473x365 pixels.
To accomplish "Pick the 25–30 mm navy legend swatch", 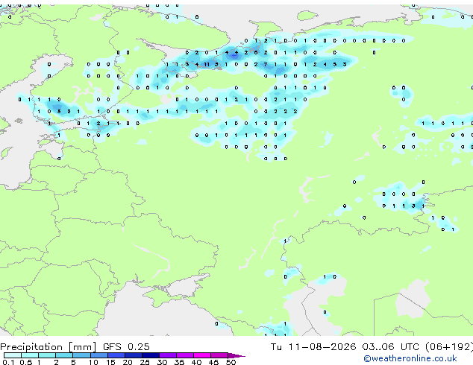I will tap(150, 355).
